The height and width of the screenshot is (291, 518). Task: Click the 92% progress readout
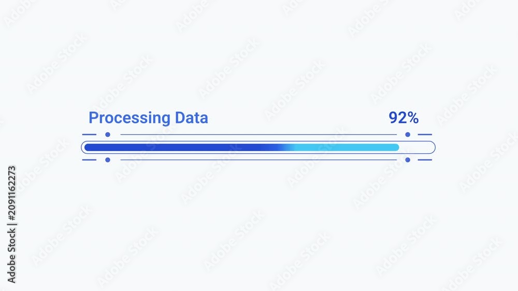[404, 118]
